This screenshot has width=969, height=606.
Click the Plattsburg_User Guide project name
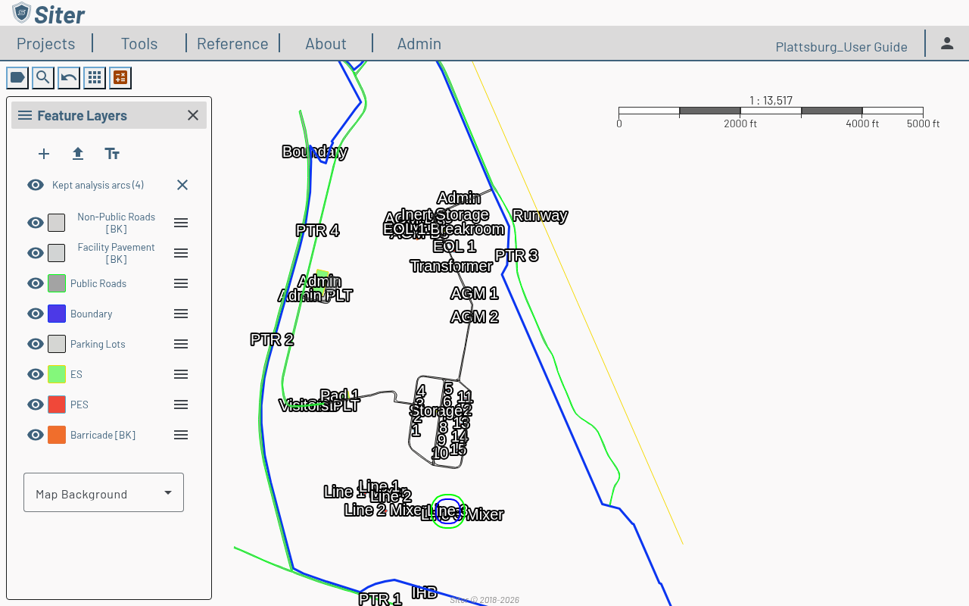[x=842, y=47]
